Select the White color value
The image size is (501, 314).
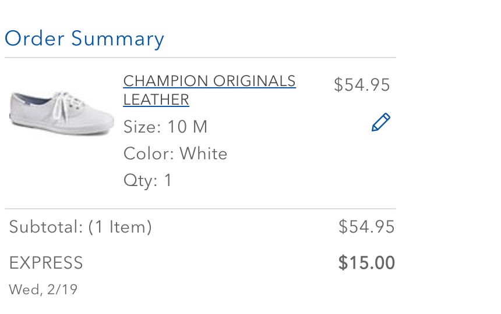(x=203, y=154)
